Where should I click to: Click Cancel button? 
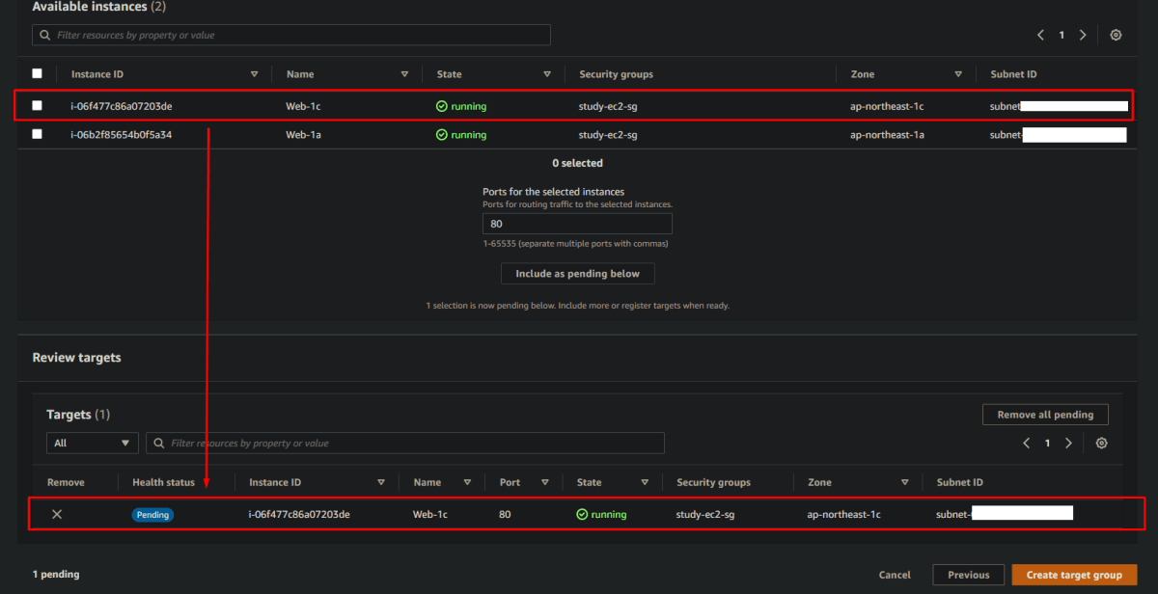click(895, 575)
